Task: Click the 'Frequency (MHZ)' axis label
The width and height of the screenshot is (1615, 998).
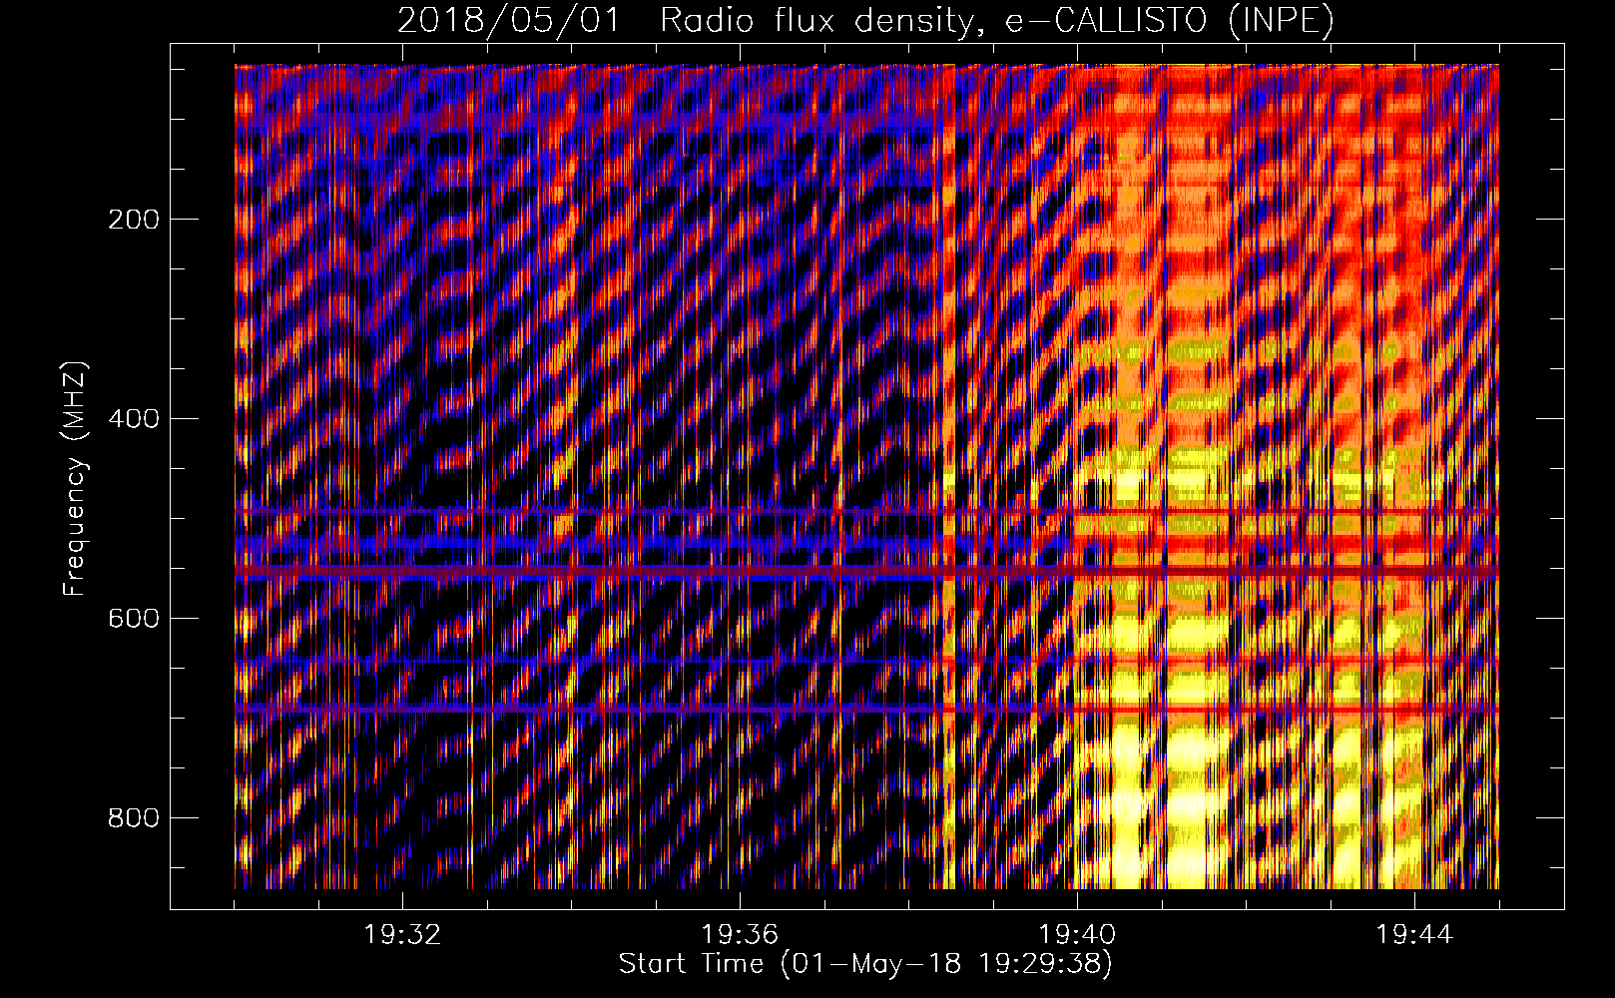Action: click(x=75, y=479)
